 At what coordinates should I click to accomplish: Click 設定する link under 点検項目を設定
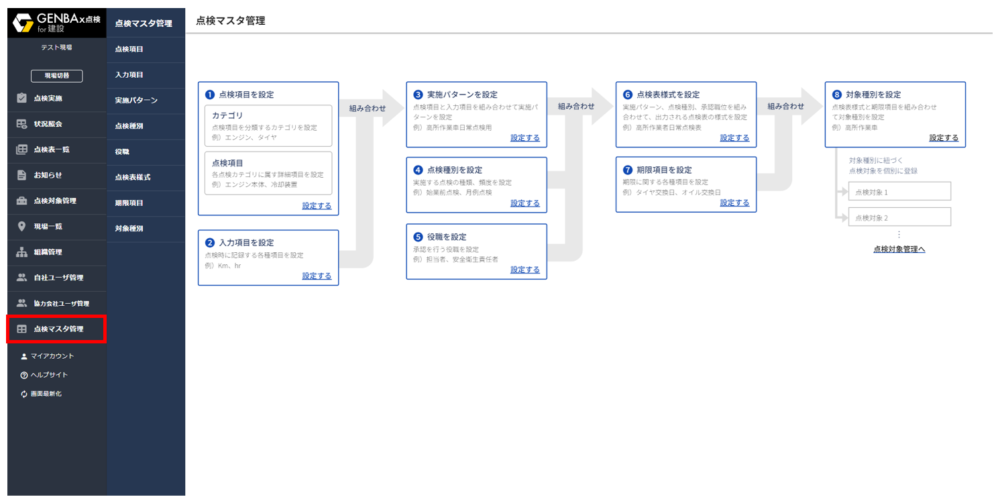(317, 206)
